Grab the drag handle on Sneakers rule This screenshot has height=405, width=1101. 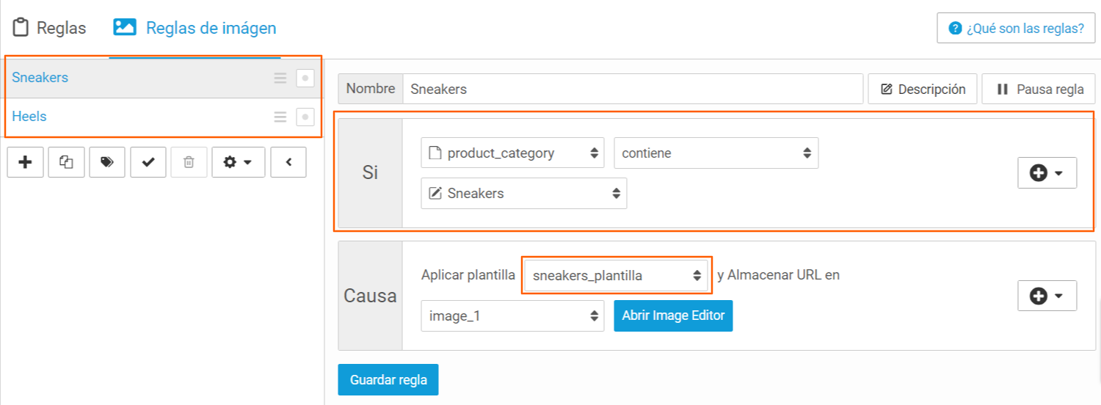pyautogui.click(x=280, y=78)
